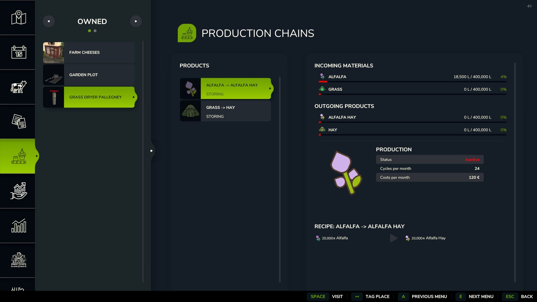This screenshot has height=302, width=537.
Task: Select the production chains sidebar icon
Action: tap(18, 156)
